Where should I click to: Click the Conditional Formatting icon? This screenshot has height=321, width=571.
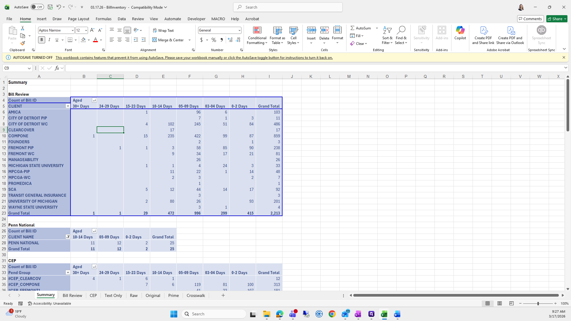point(257,30)
